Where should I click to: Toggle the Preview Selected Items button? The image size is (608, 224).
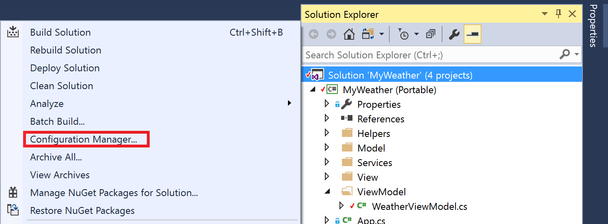point(473,34)
